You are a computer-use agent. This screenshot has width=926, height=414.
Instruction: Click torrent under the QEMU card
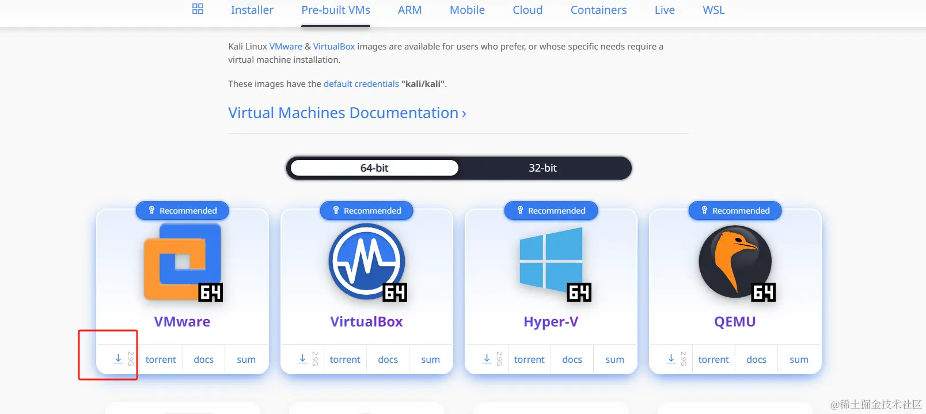(x=714, y=359)
